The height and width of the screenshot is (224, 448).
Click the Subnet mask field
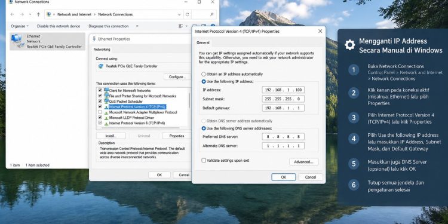(x=283, y=99)
